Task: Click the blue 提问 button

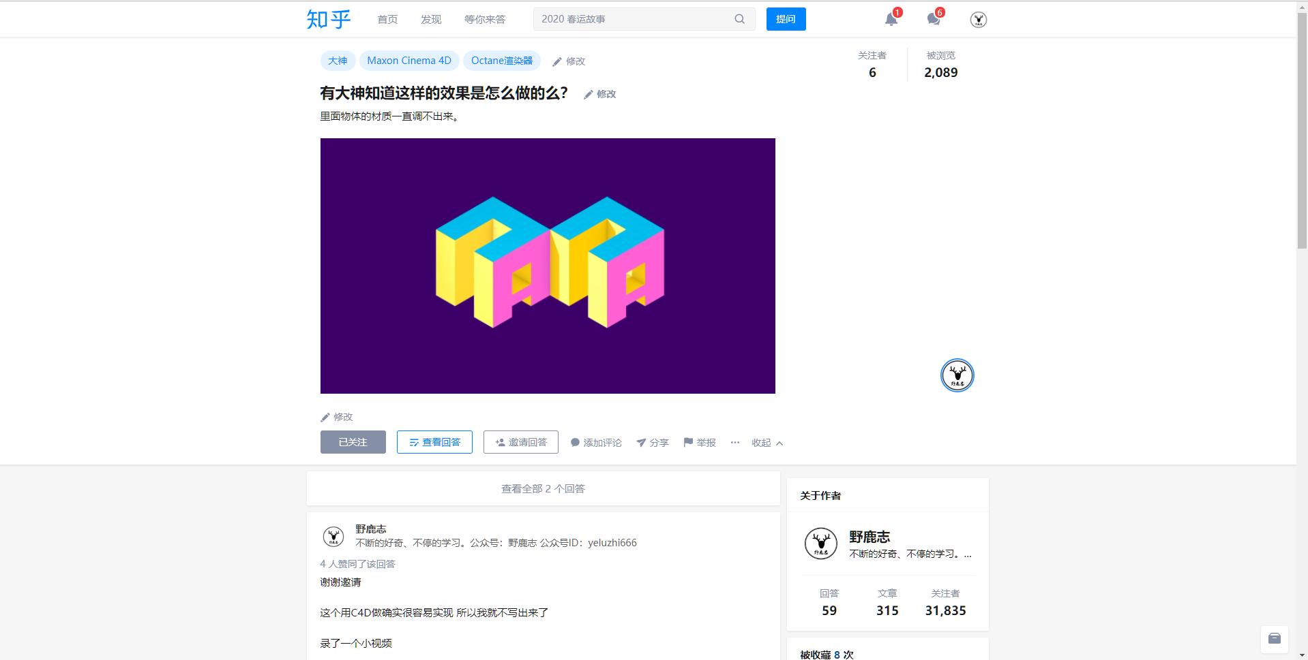Action: pyautogui.click(x=786, y=18)
